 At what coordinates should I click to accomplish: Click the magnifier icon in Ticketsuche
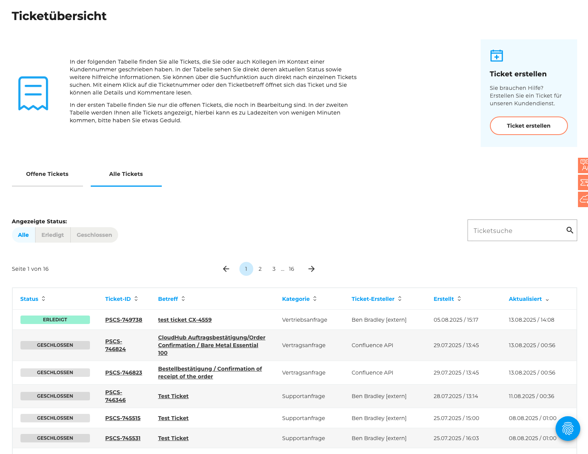[x=569, y=230]
